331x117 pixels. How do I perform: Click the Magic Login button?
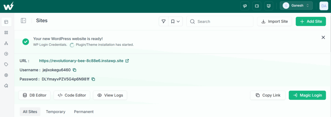click(x=307, y=95)
